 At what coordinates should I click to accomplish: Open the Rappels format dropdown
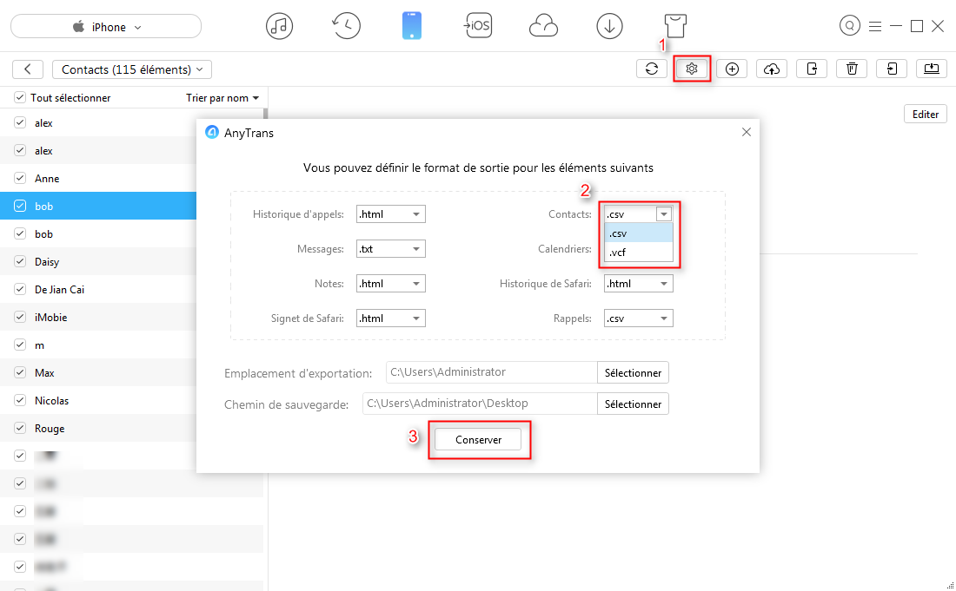coord(639,318)
